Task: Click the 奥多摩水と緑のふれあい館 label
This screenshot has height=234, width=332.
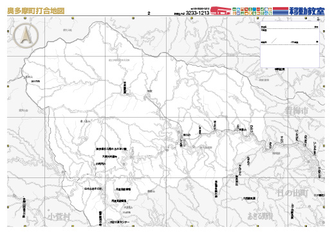Action: [x=111, y=148]
